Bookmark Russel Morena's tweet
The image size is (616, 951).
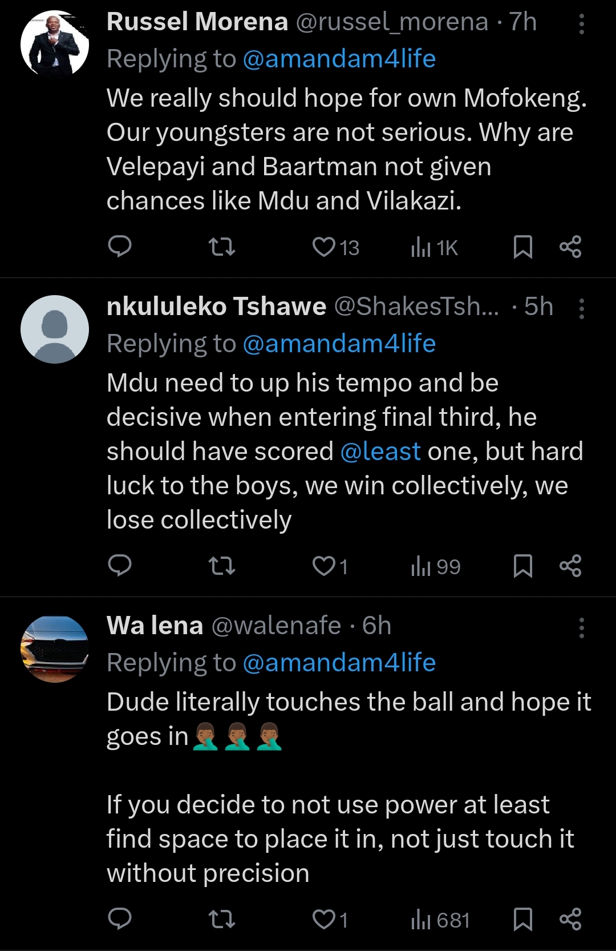pyautogui.click(x=522, y=247)
